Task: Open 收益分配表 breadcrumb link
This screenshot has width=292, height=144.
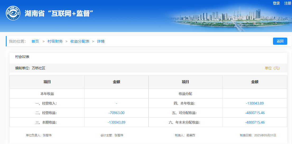Action: (80, 41)
